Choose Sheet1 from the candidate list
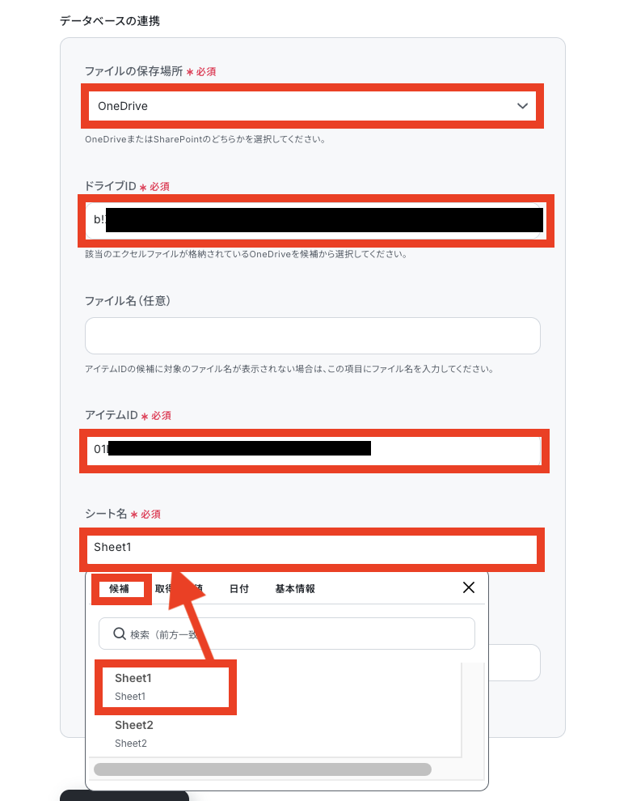 tap(166, 687)
